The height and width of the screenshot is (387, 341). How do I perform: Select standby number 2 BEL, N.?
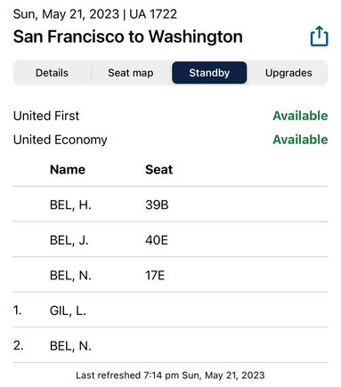point(170,345)
